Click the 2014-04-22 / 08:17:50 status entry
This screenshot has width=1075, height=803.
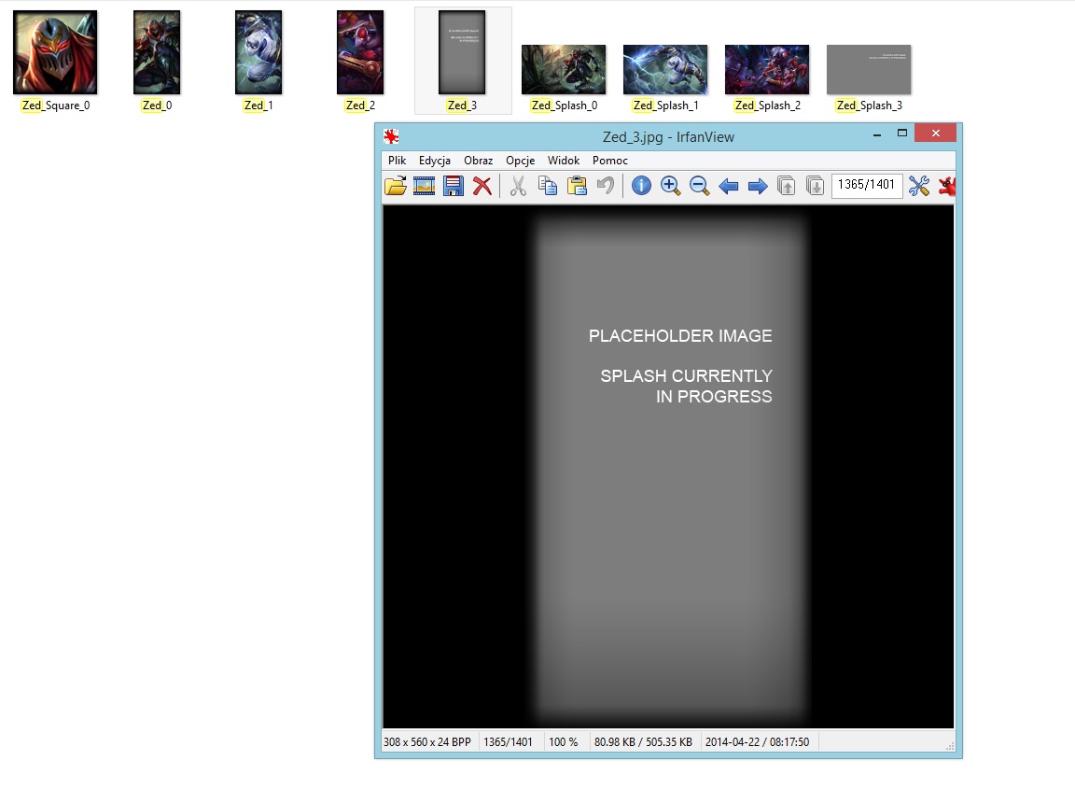click(x=757, y=742)
